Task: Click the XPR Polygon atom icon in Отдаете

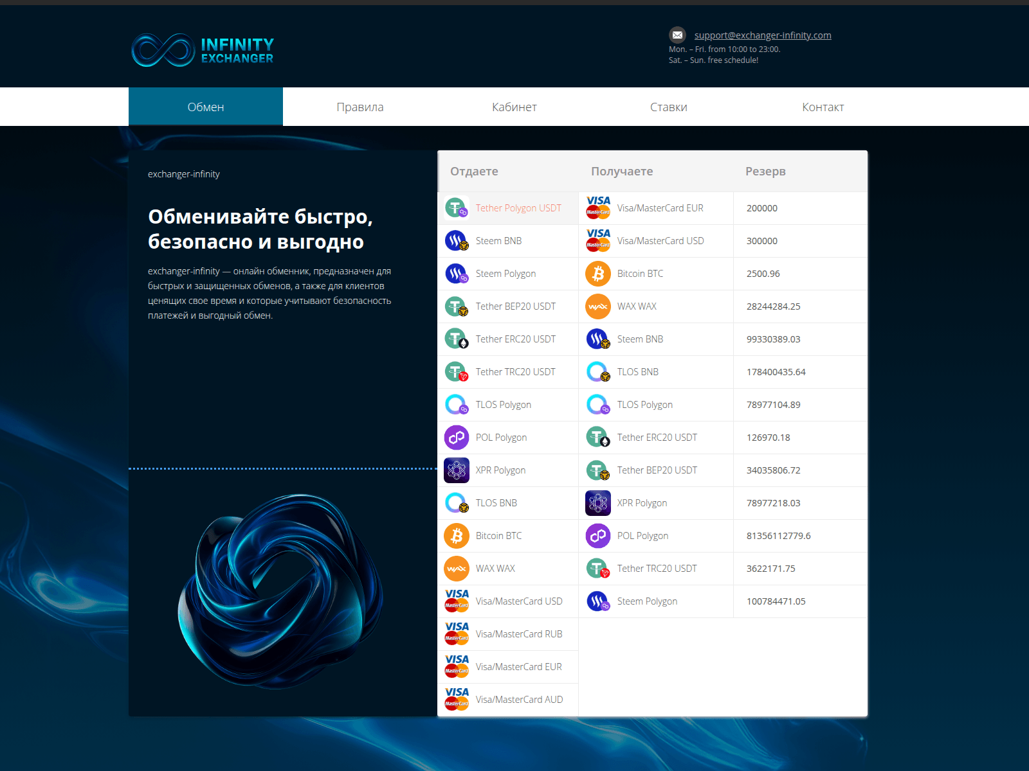Action: pyautogui.click(x=457, y=470)
